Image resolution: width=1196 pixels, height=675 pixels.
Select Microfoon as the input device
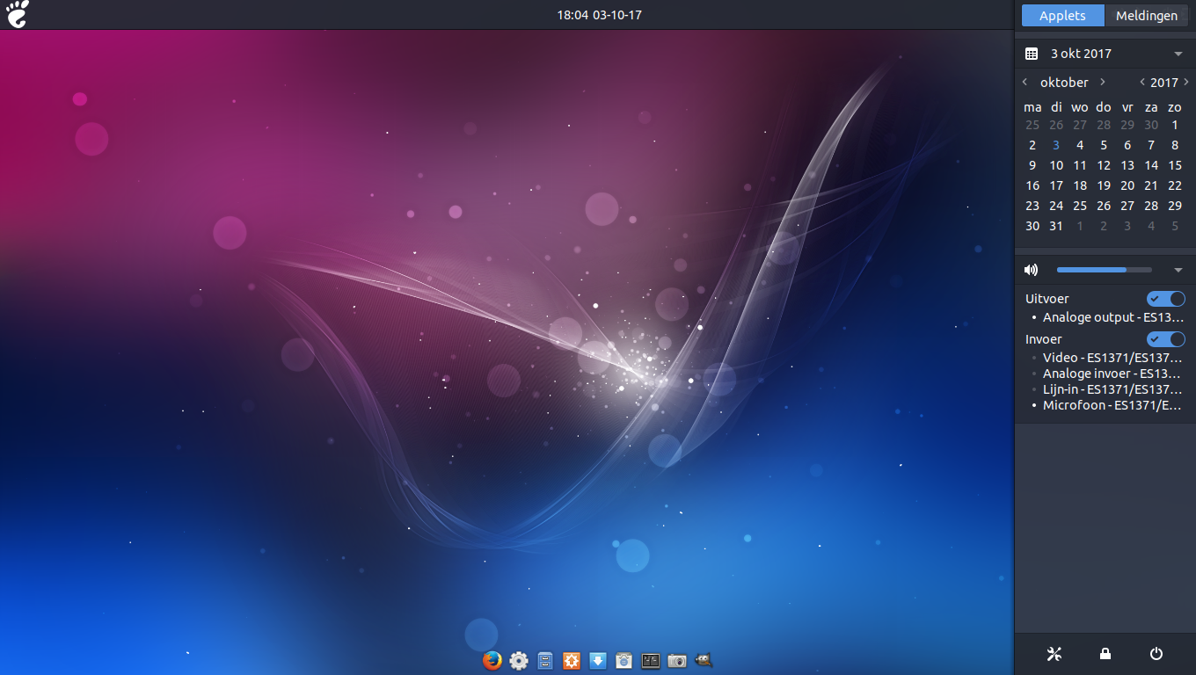point(1112,405)
